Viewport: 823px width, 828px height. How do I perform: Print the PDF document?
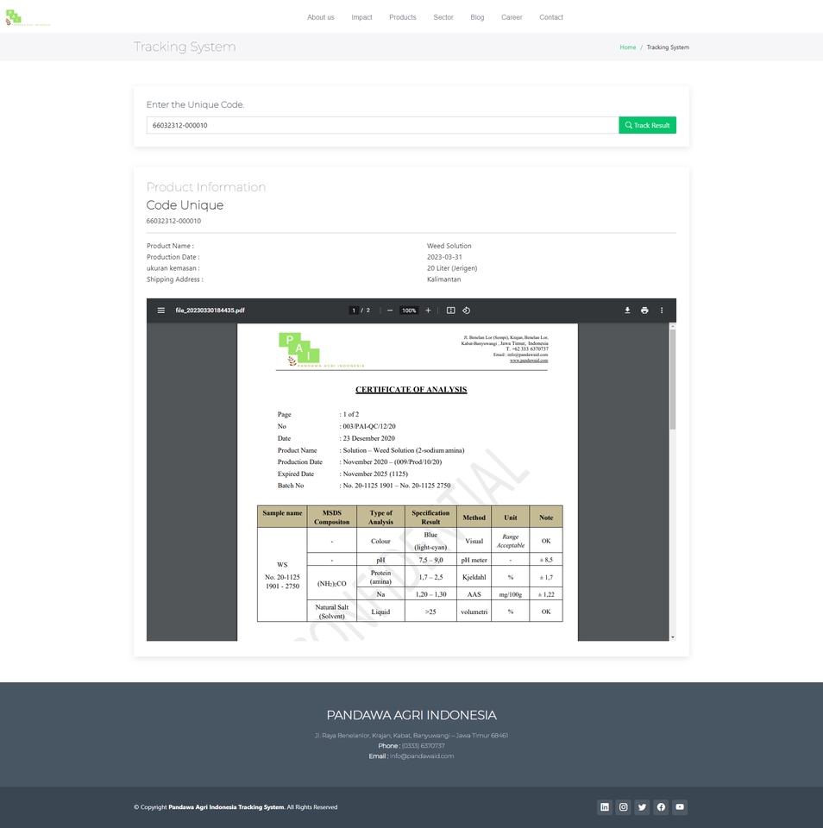coord(644,310)
